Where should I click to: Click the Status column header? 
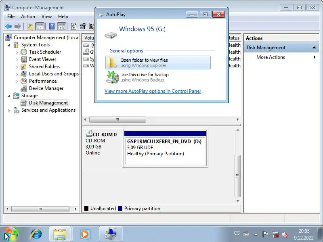(x=235, y=38)
